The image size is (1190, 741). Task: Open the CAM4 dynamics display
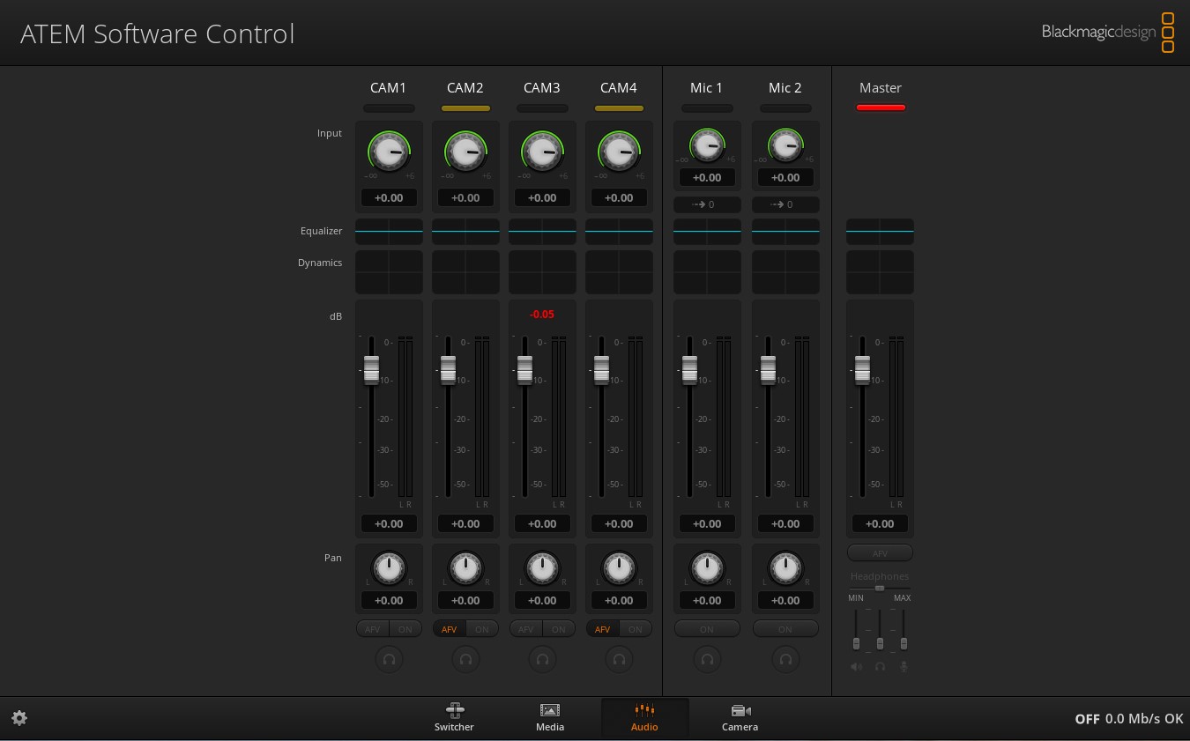point(619,272)
